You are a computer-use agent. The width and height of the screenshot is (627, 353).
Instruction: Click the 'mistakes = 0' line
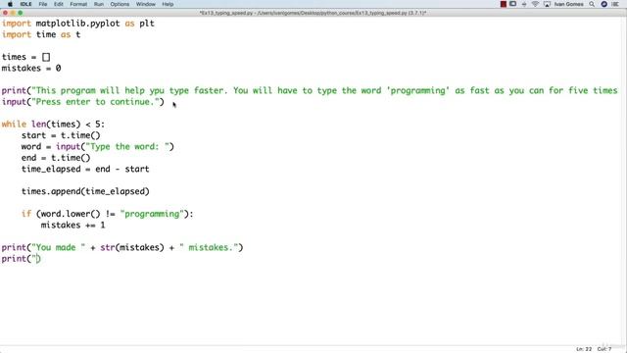coord(31,68)
